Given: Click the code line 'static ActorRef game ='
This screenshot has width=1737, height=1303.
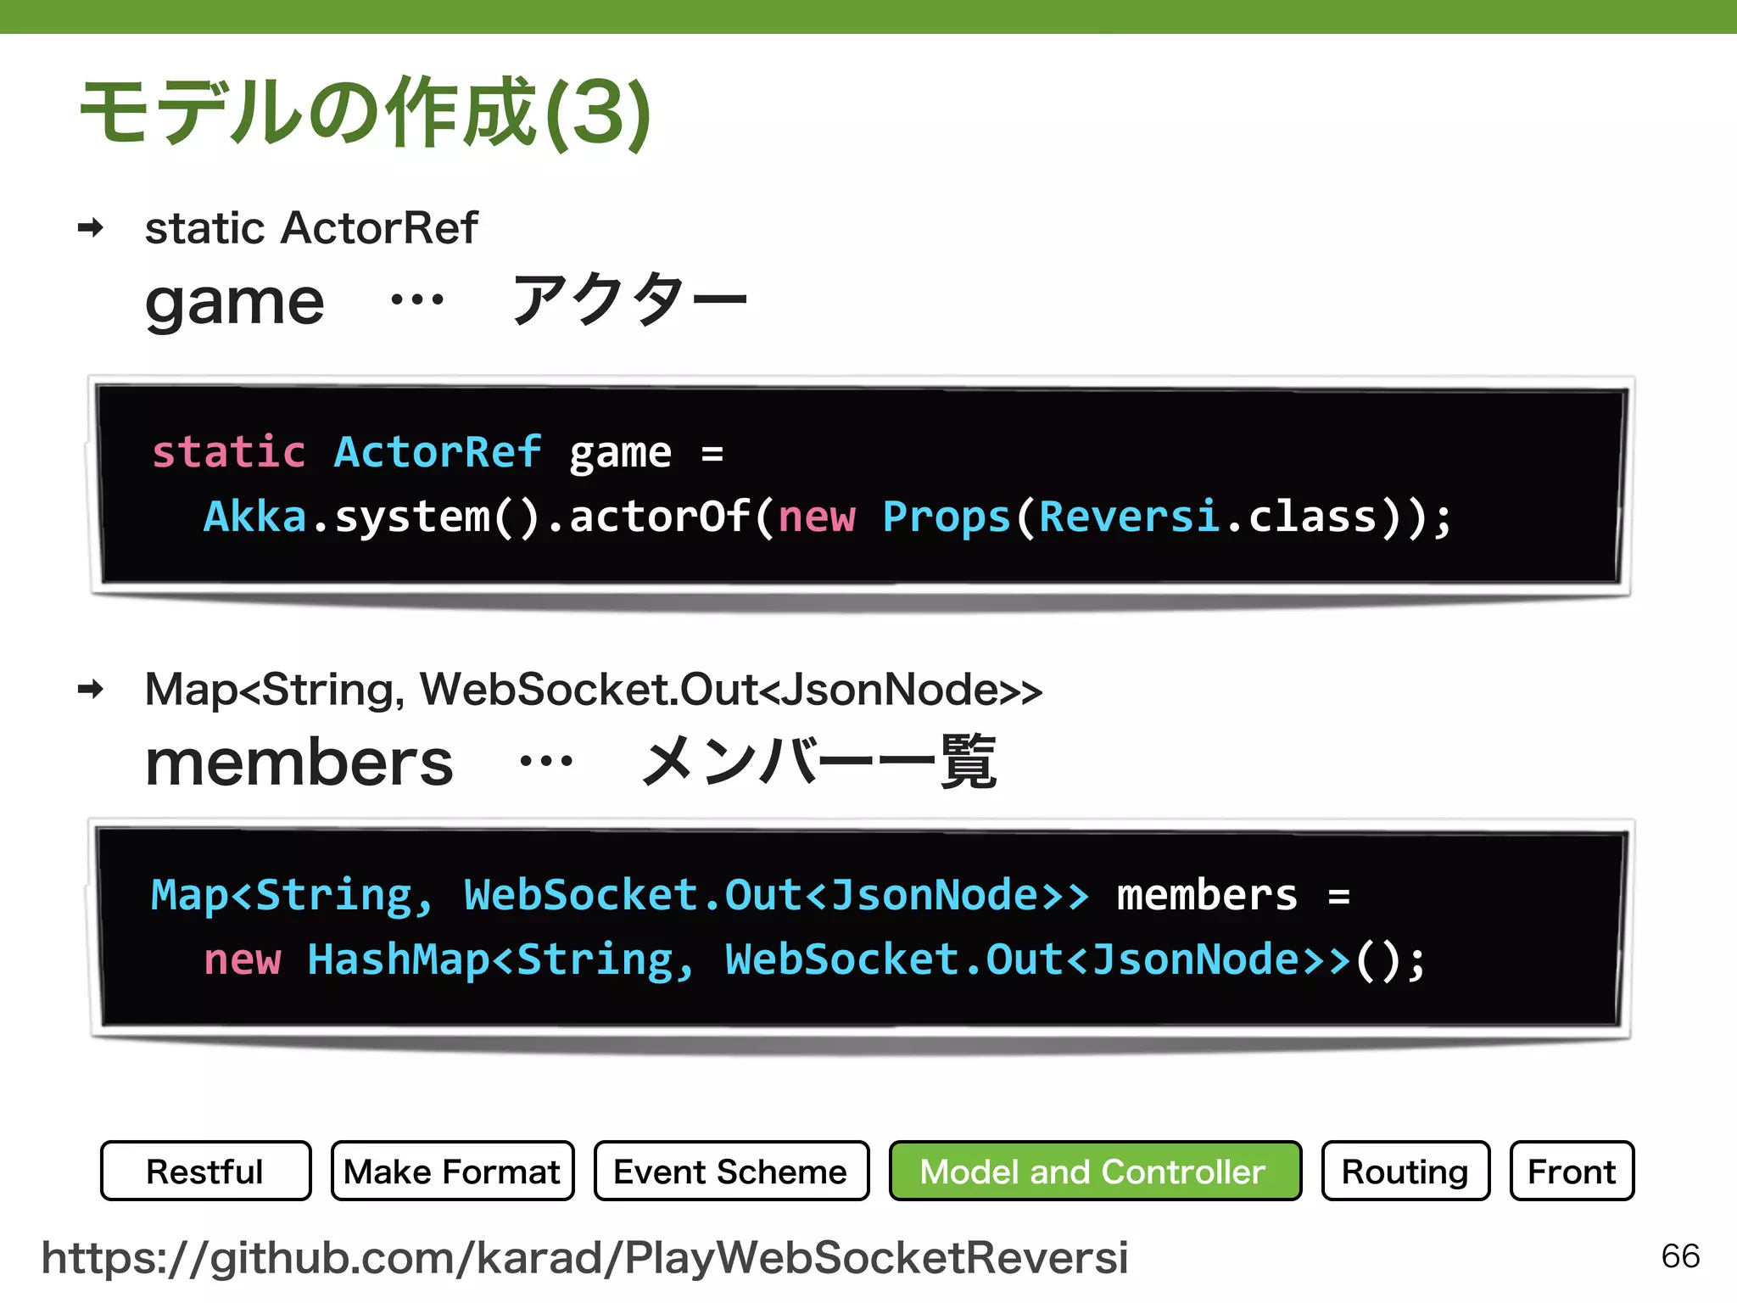Looking at the screenshot, I should (438, 452).
